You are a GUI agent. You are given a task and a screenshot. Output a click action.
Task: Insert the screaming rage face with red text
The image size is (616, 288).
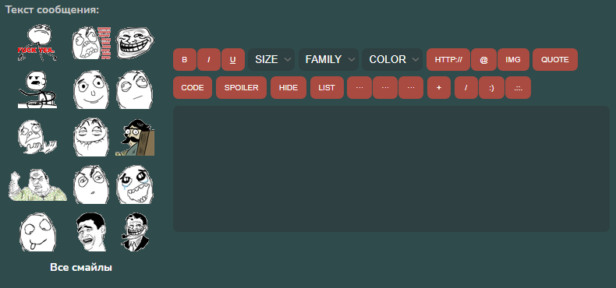point(91,43)
